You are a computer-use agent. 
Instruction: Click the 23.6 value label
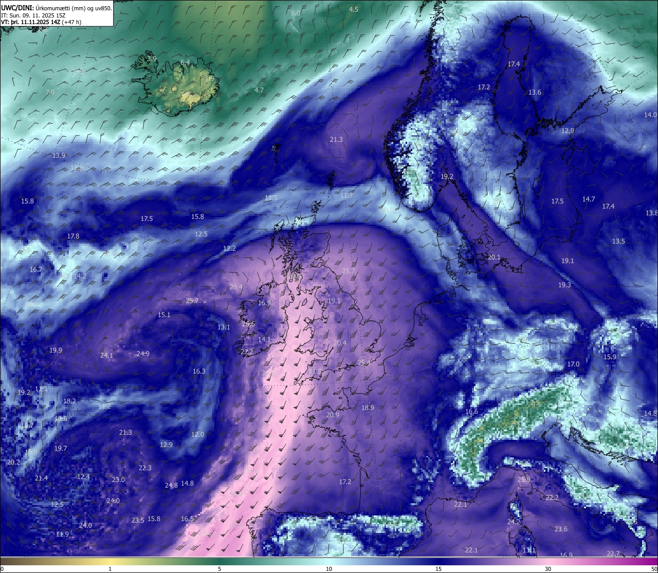(561, 529)
